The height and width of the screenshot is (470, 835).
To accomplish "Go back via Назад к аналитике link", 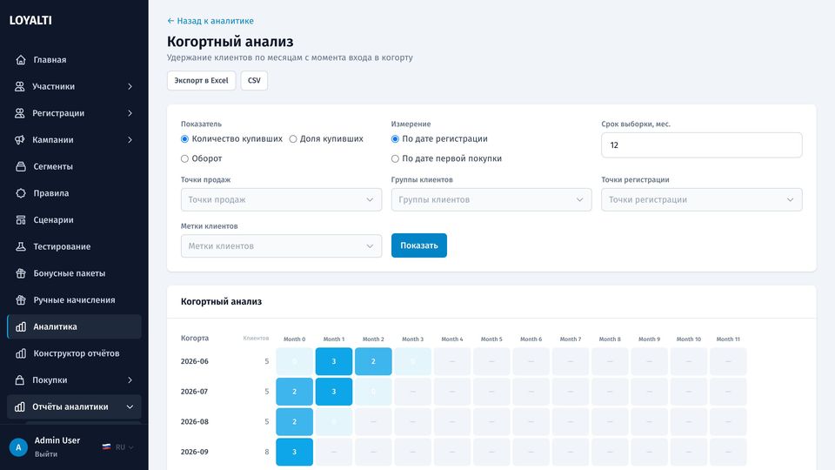I will (210, 21).
